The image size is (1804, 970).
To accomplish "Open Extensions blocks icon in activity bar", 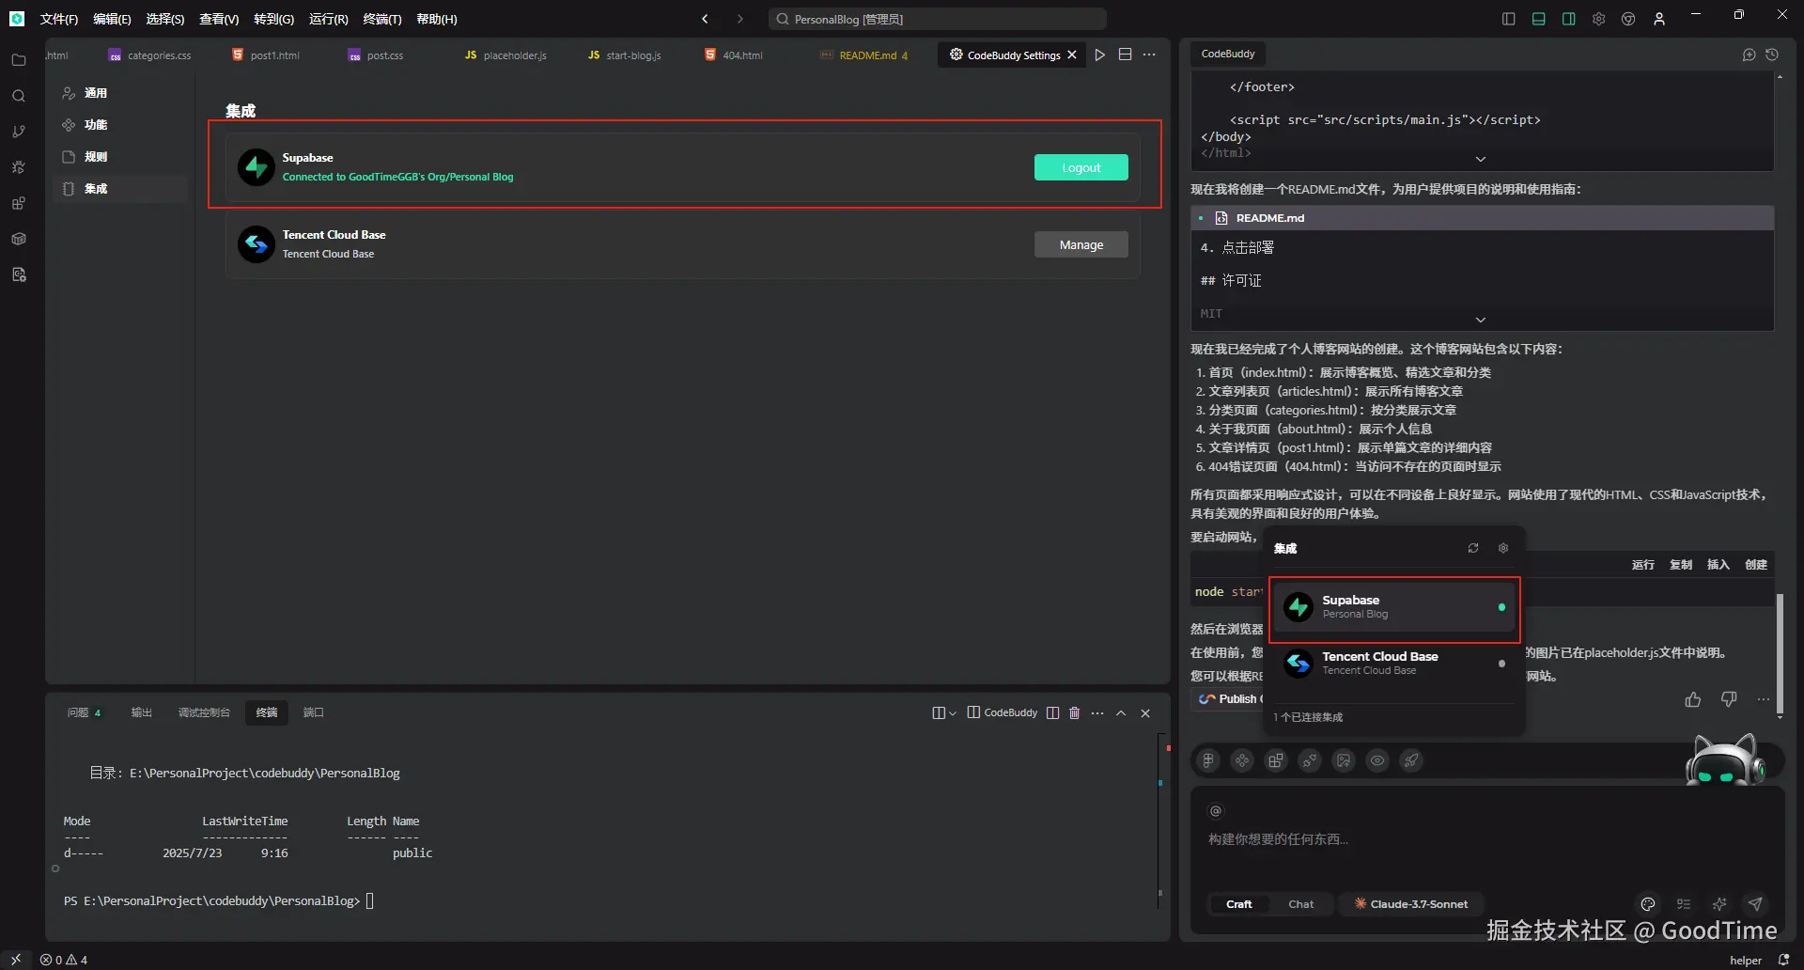I will [19, 203].
